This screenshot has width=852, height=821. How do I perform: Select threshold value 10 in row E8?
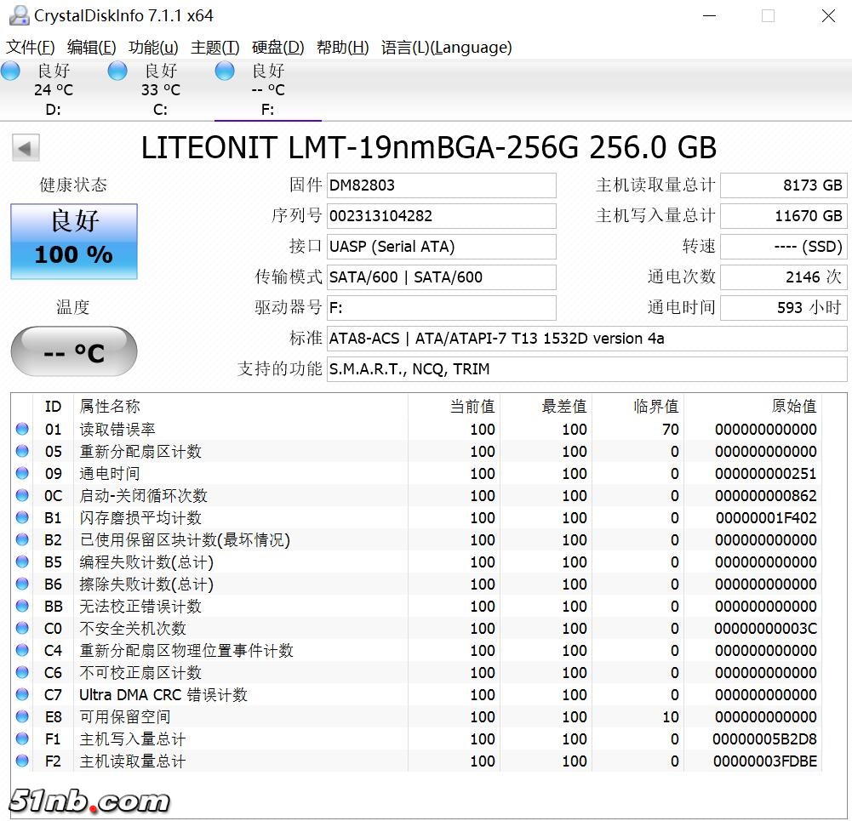[671, 716]
